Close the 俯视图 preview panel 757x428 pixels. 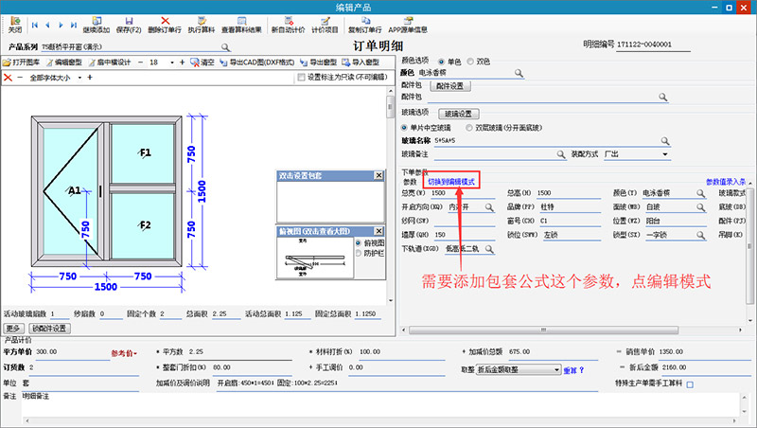(x=379, y=231)
